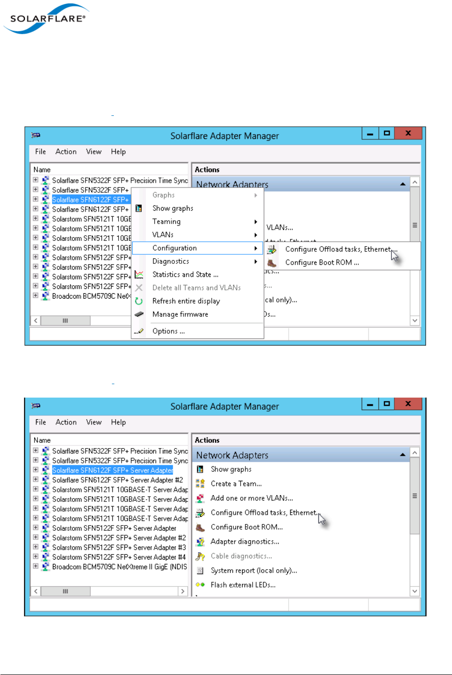Click Name column header in upper window
Viewport: 452px width, 675px height.
pyautogui.click(x=110, y=169)
